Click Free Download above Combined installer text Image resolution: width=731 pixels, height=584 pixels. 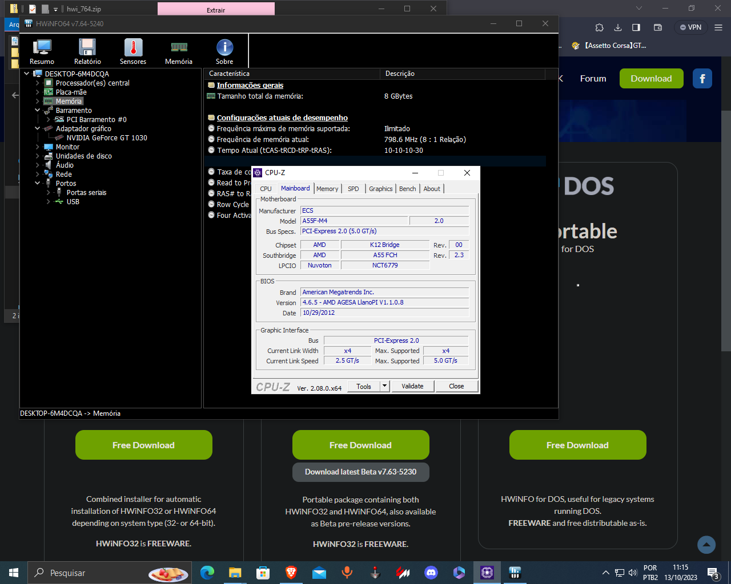(x=144, y=445)
